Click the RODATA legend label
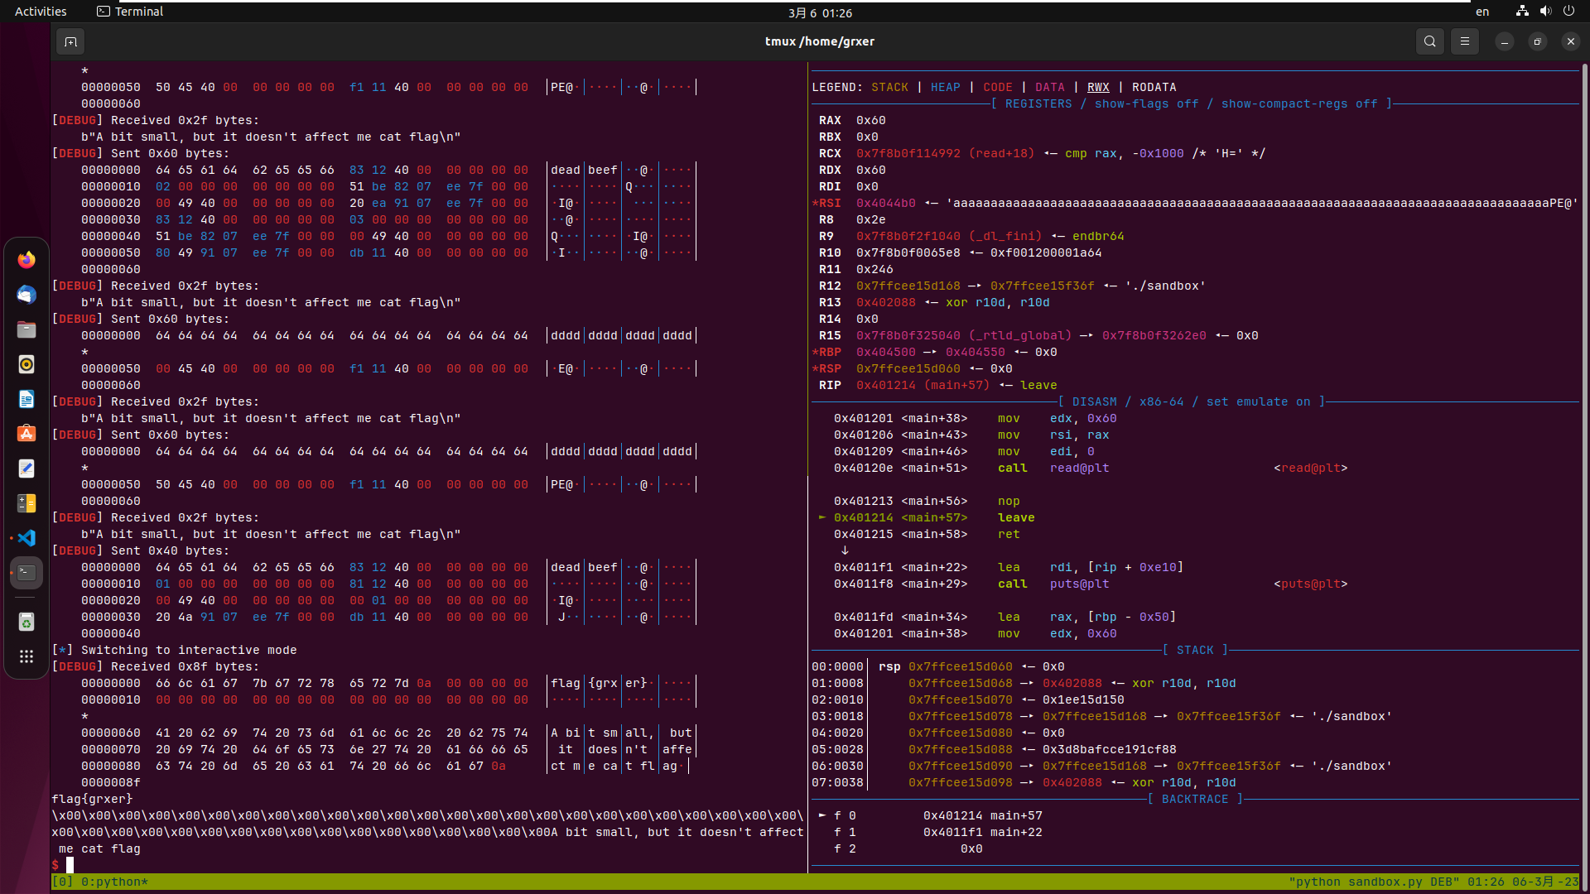 pos(1154,87)
